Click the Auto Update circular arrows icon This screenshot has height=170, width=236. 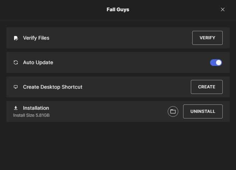point(15,63)
